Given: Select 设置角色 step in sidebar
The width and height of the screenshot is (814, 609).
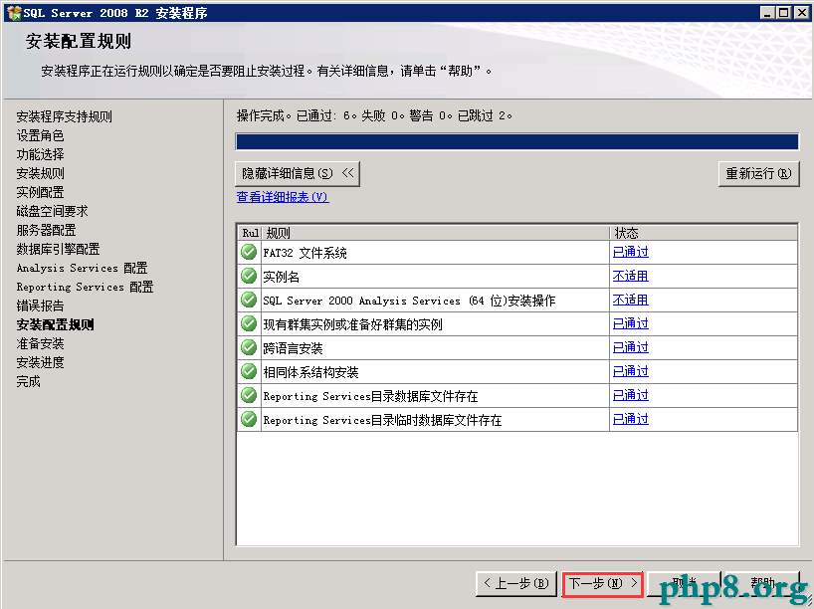Looking at the screenshot, I should 41,135.
